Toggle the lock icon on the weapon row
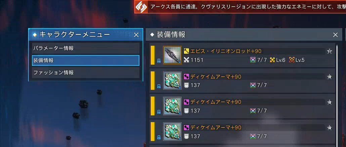This screenshot has height=147, width=346. pos(159,61)
